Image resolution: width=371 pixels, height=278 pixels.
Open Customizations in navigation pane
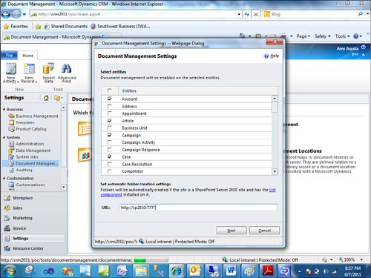[30, 185]
